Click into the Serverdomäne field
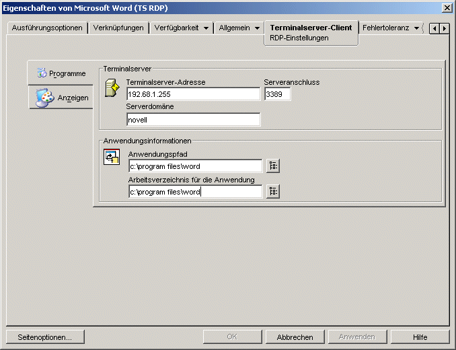Image resolution: width=456 pixels, height=350 pixels. tap(194, 120)
